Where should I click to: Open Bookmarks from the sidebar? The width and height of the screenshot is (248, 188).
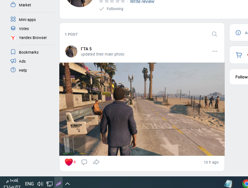click(29, 52)
